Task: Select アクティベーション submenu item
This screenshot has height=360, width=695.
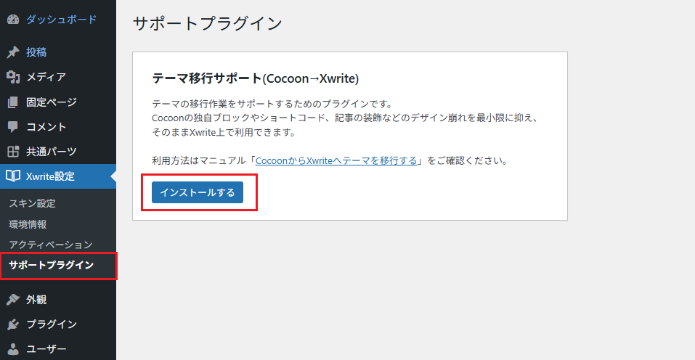Action: 50,245
